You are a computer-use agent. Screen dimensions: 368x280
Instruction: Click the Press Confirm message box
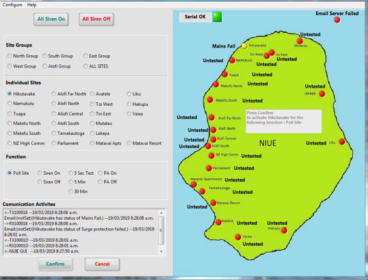pyautogui.click(x=284, y=121)
